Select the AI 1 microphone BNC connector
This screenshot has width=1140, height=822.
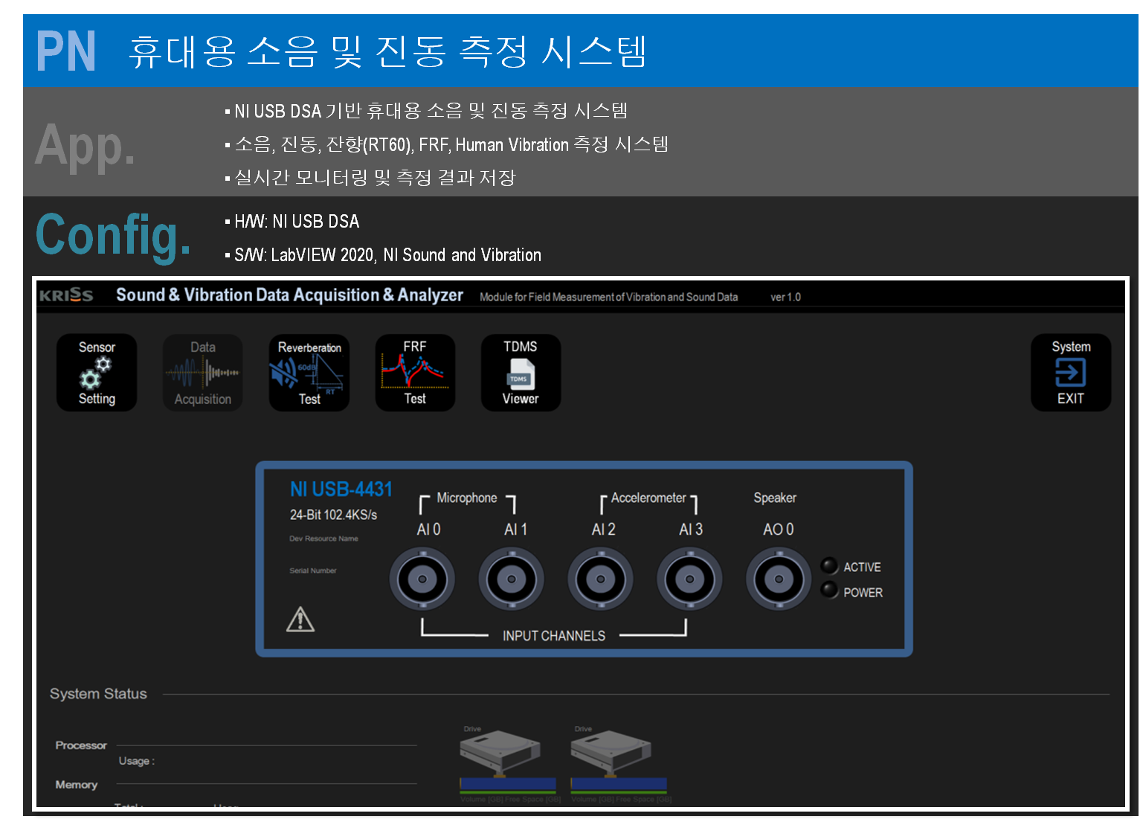512,579
